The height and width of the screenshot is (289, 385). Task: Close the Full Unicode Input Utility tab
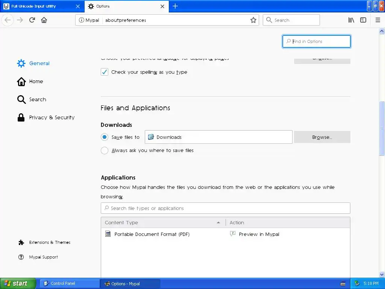(78, 6)
